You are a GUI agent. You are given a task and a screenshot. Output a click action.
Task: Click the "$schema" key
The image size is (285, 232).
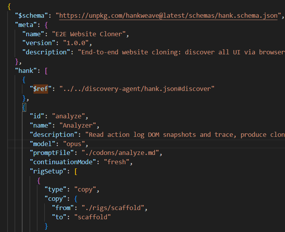coord(32,16)
